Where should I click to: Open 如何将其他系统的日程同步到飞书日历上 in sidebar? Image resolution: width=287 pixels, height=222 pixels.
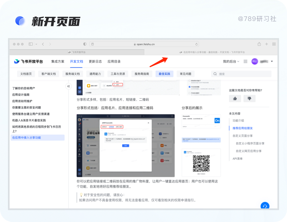click(x=37, y=129)
